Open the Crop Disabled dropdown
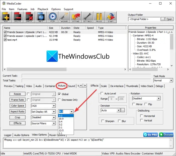Viewport: 176px width, 156px height. (43, 117)
